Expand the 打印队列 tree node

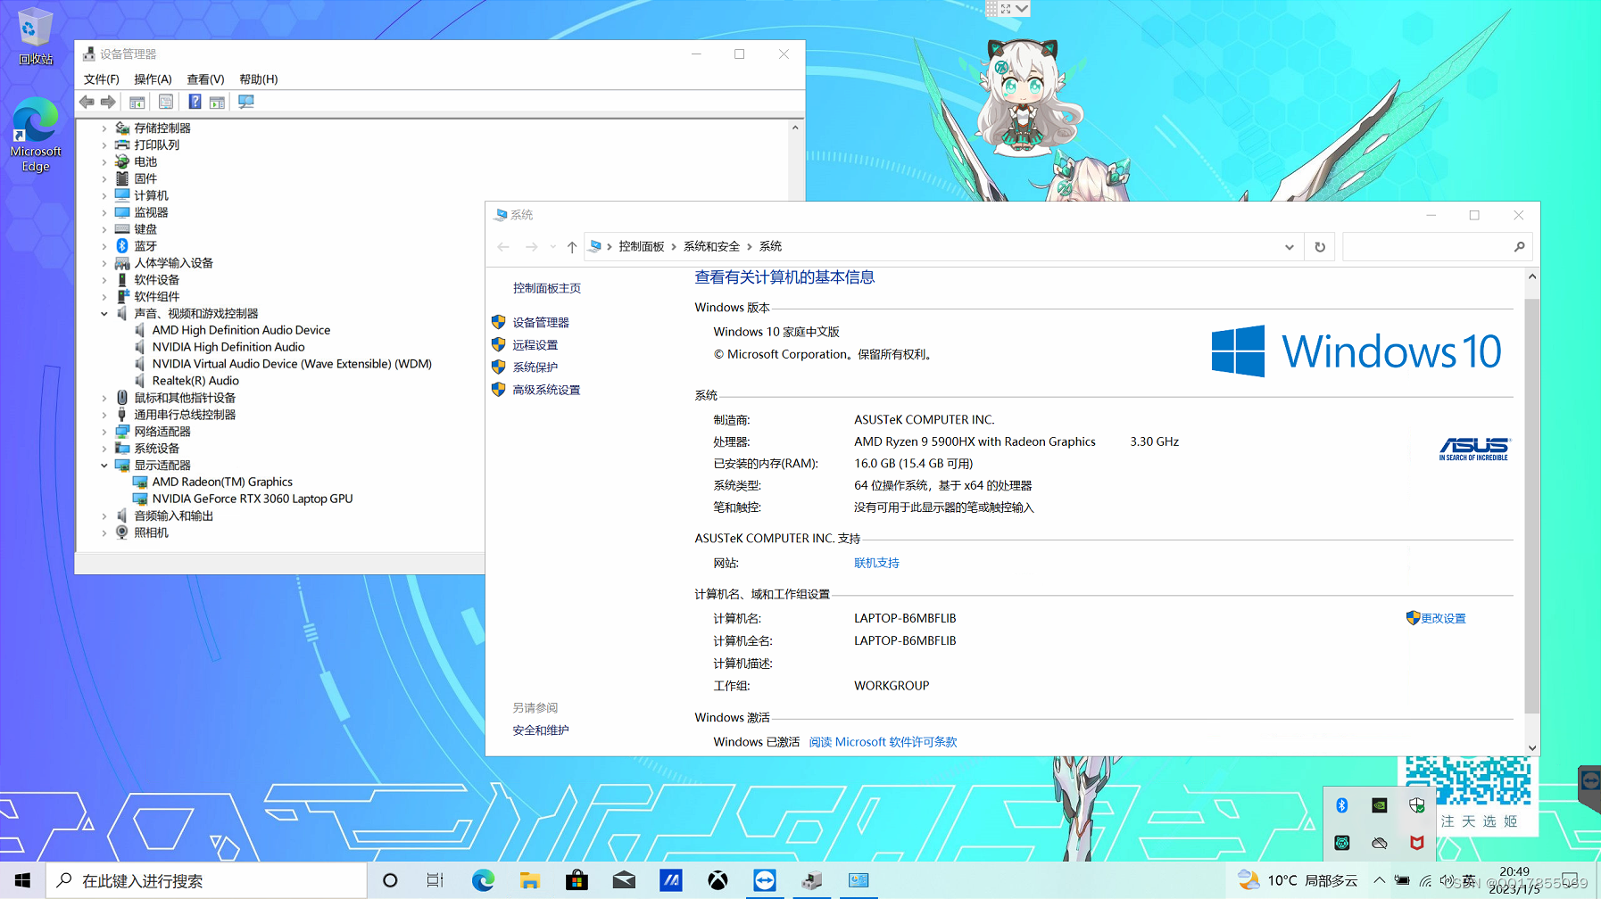(x=104, y=145)
